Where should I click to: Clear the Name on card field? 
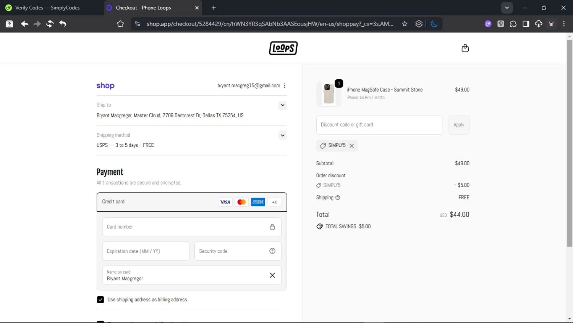272,275
